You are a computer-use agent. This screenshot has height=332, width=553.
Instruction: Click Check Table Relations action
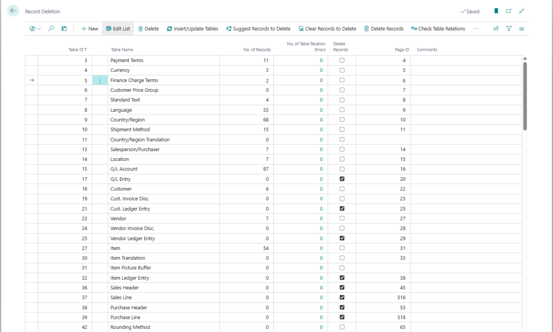[437, 29]
